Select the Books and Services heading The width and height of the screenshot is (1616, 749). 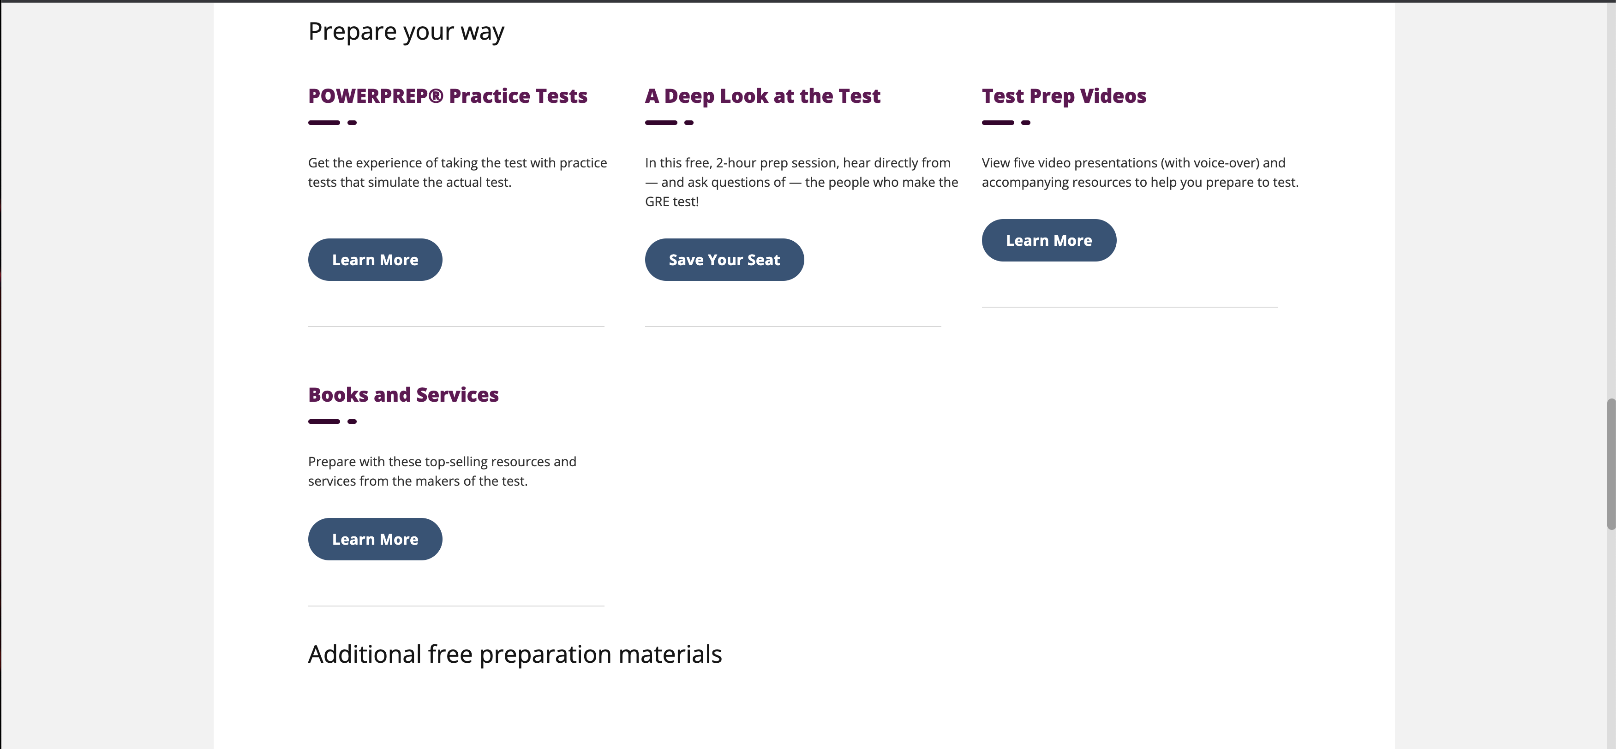coord(403,395)
